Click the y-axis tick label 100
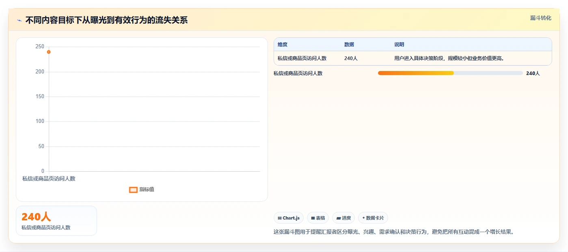Screen dimensions: 568x252 coord(40,121)
